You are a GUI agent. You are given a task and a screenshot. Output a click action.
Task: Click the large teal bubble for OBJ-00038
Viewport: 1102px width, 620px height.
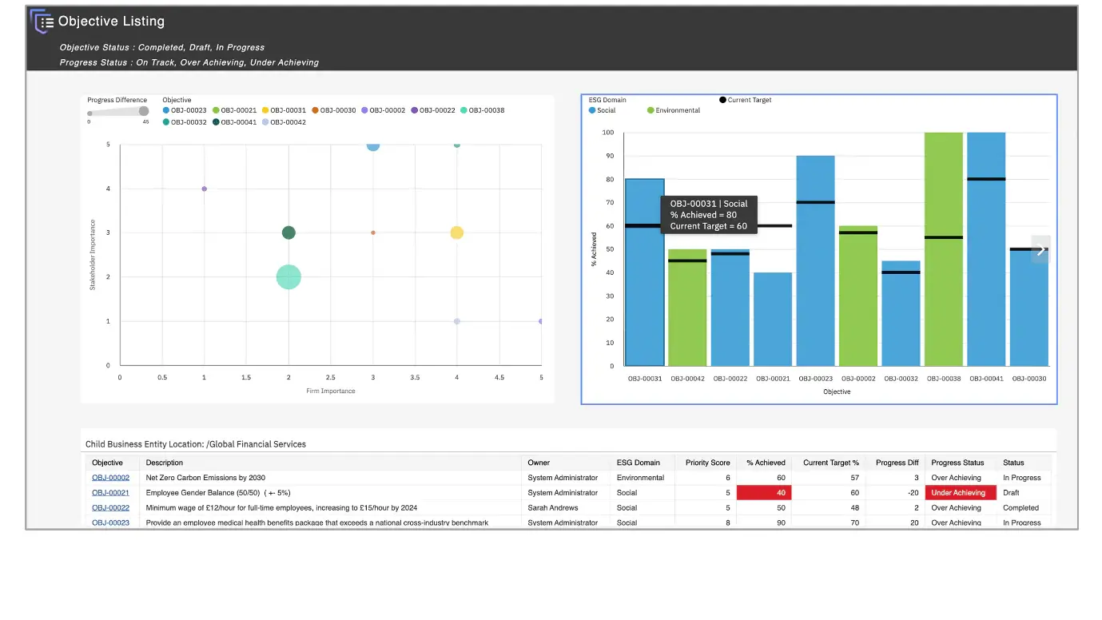(x=288, y=277)
